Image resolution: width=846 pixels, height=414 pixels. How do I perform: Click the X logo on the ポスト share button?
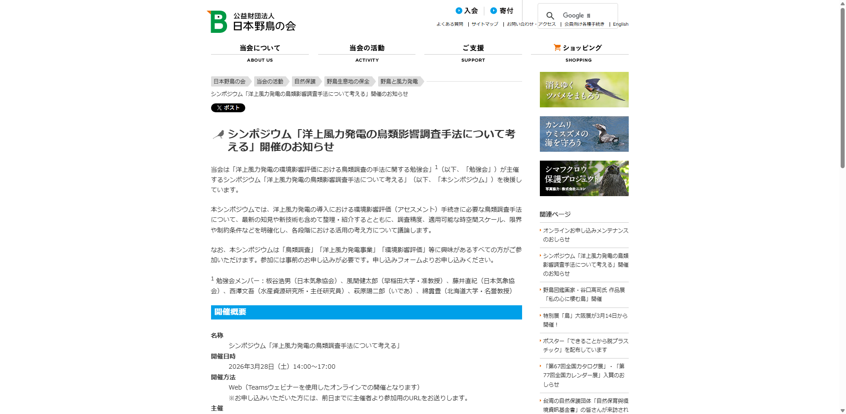point(219,107)
